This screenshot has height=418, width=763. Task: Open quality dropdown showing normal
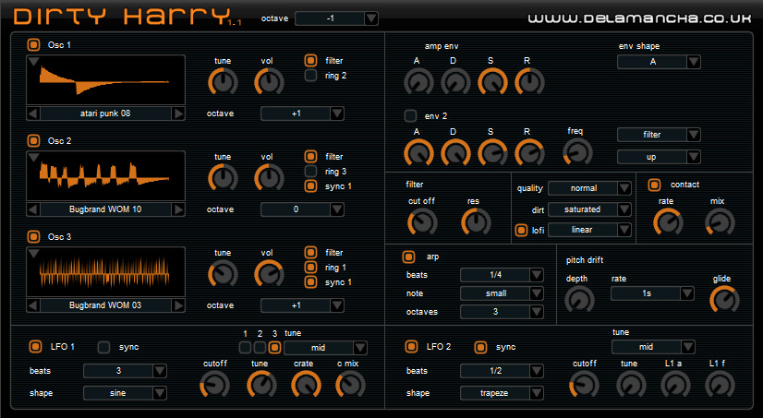click(589, 188)
